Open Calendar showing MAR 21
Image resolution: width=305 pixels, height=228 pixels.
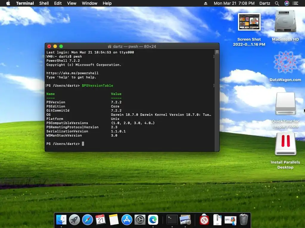click(x=100, y=220)
